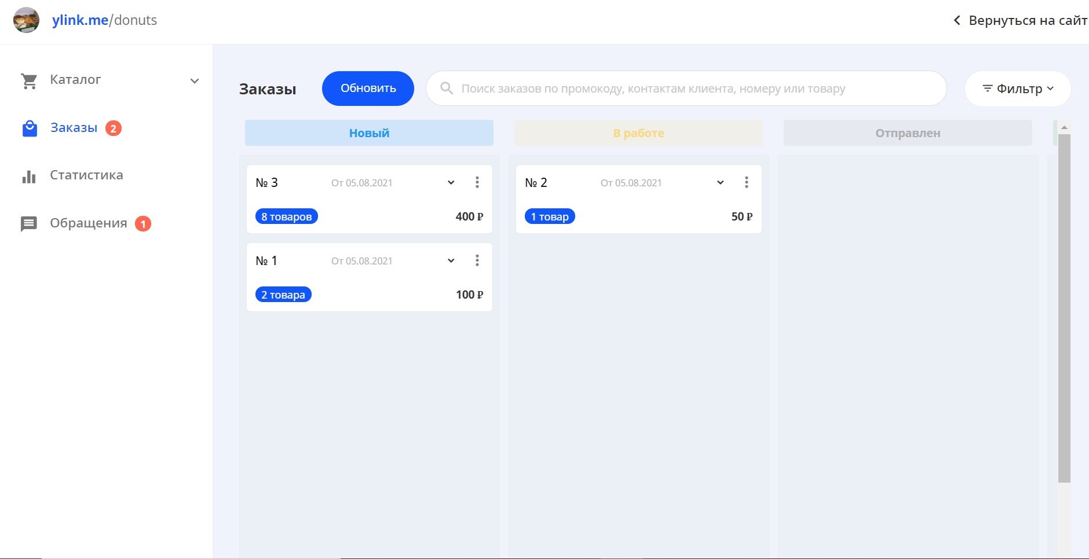Select the Новый column header
1089x559 pixels.
coord(369,133)
